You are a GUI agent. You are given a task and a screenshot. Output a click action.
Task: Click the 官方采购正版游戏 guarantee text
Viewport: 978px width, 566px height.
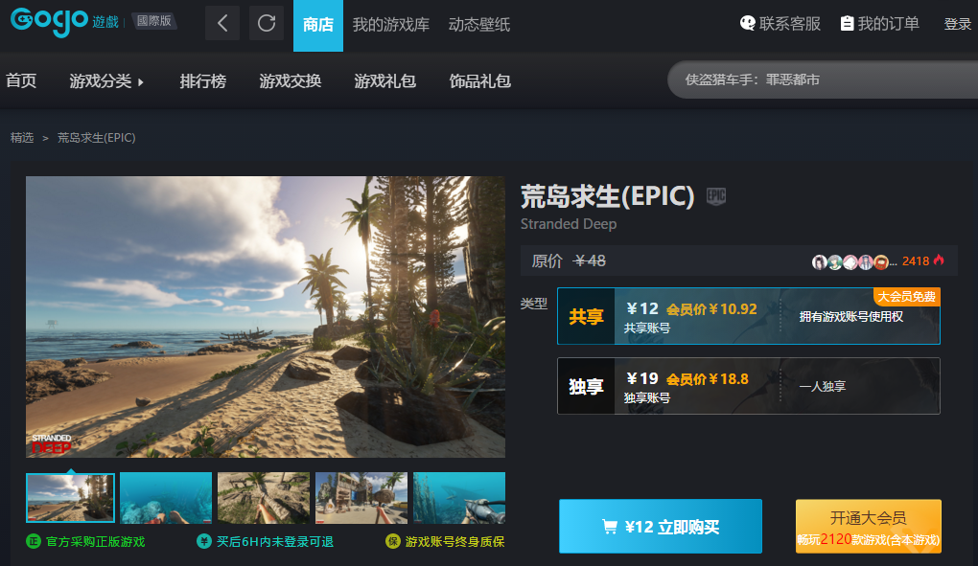click(96, 542)
